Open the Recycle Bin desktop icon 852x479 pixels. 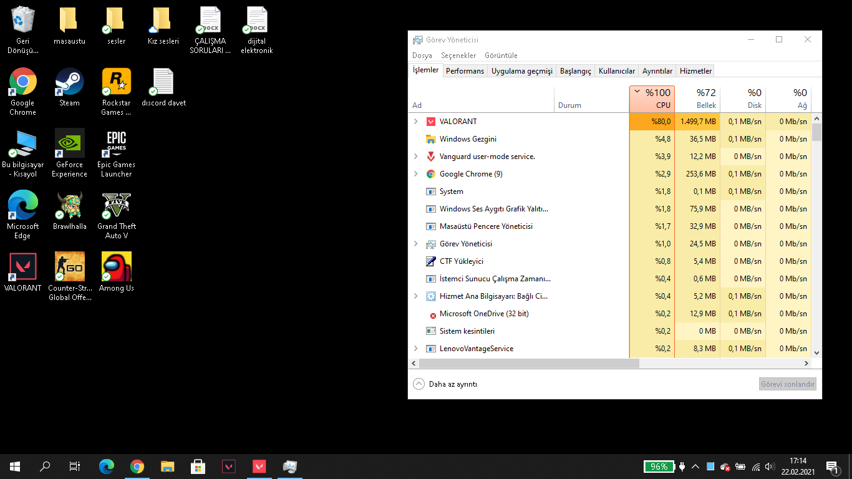coord(23,29)
